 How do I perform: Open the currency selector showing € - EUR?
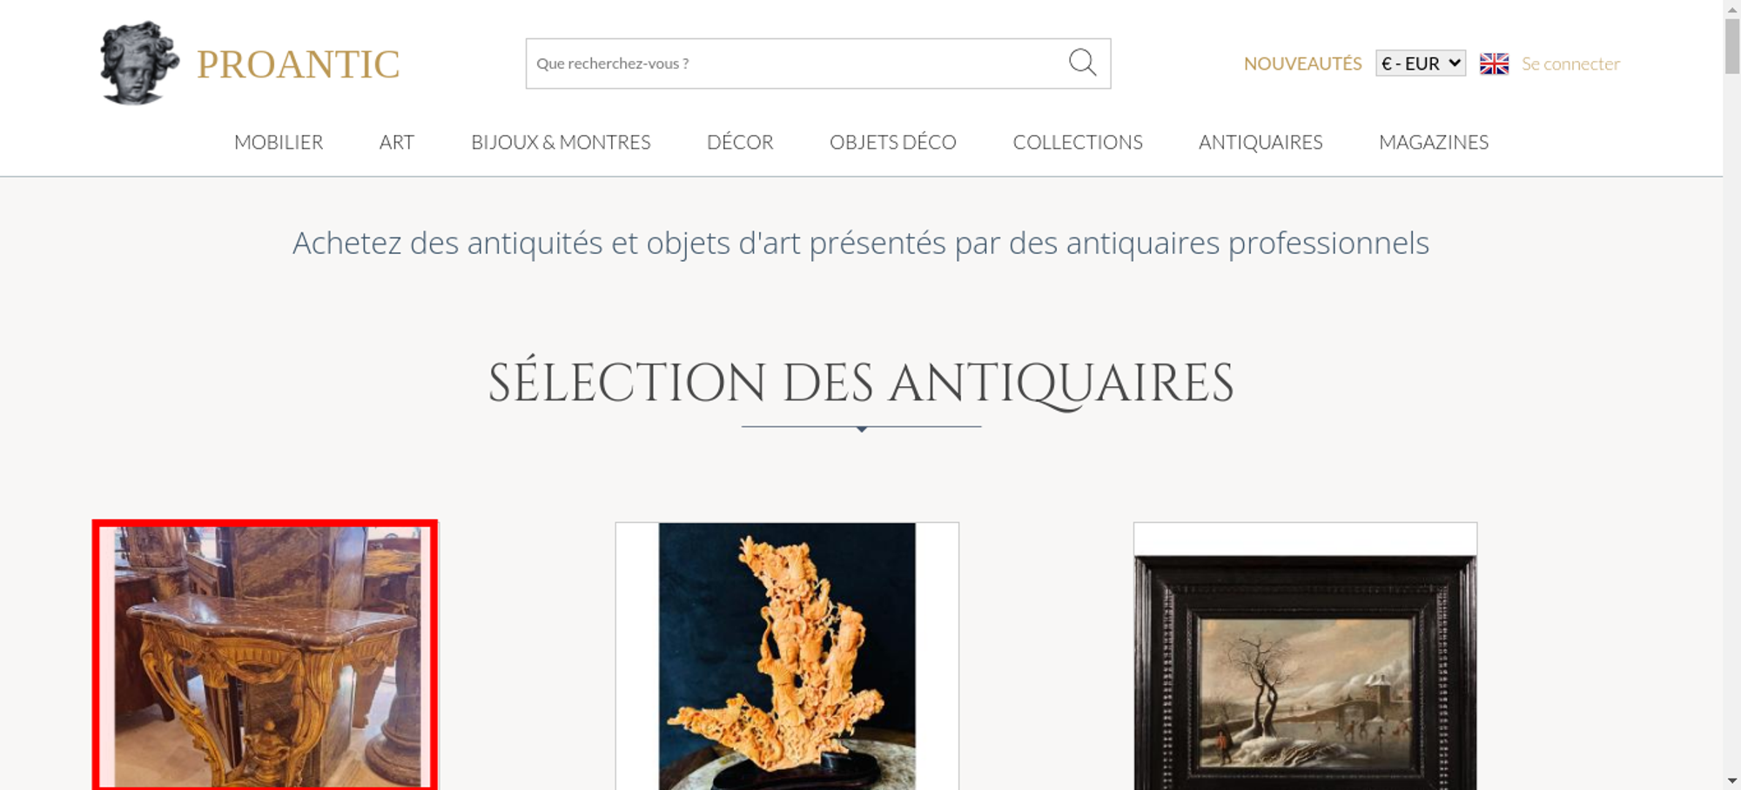click(x=1421, y=64)
